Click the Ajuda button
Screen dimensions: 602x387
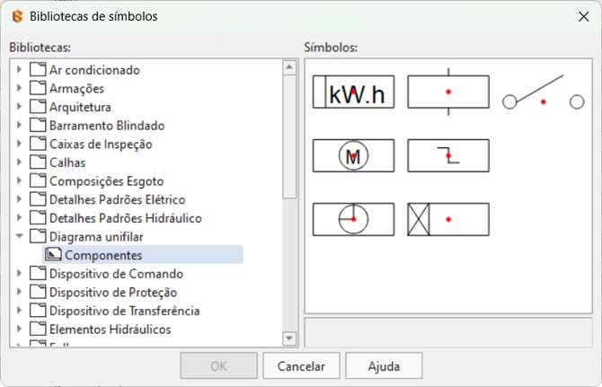pyautogui.click(x=384, y=365)
